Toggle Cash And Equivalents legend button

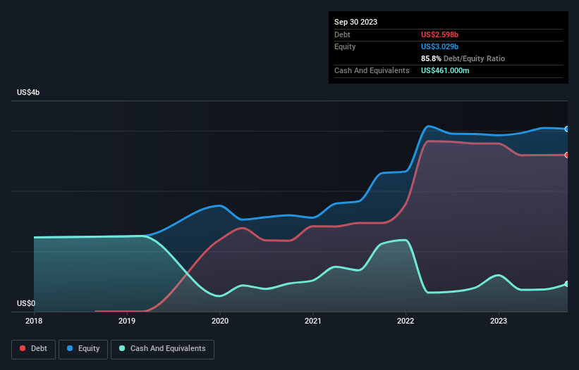point(162,349)
